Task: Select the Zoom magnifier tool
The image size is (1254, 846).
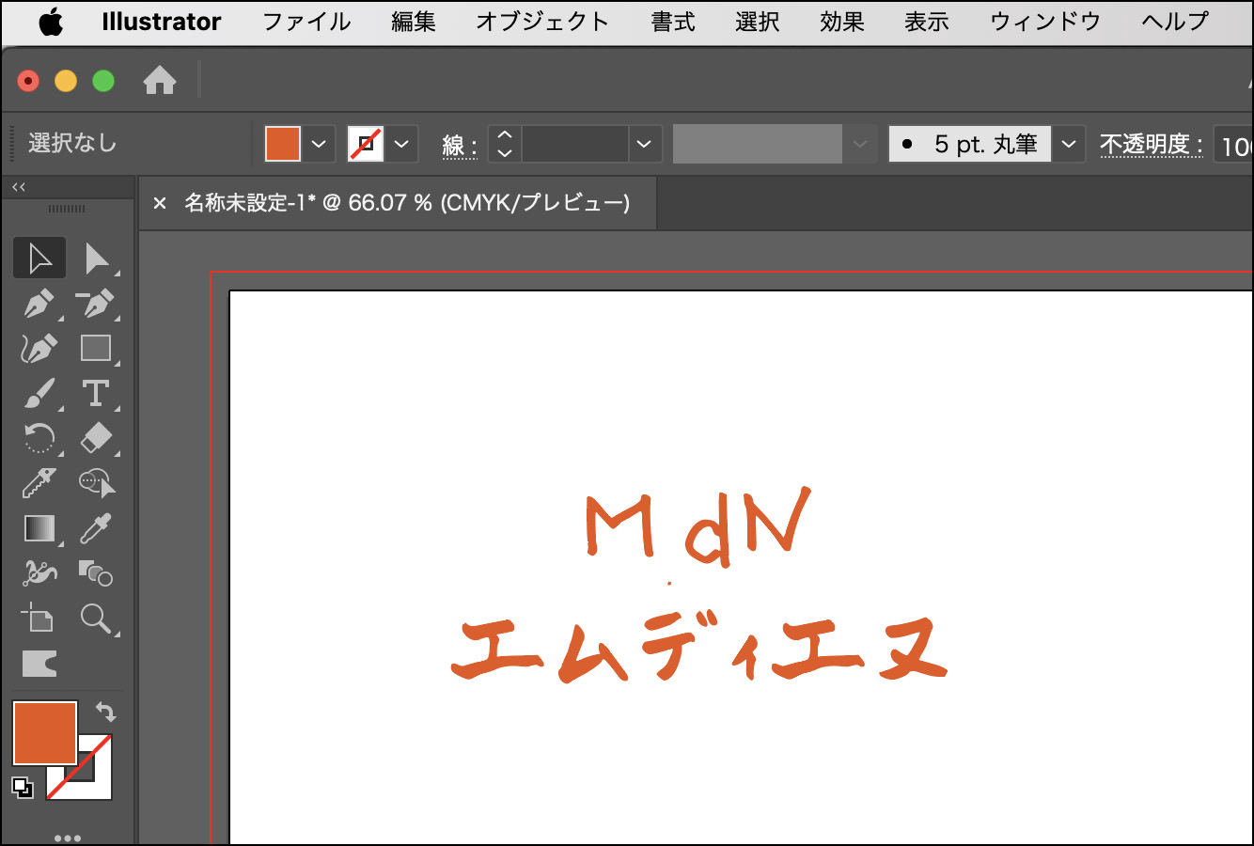Action: [96, 619]
